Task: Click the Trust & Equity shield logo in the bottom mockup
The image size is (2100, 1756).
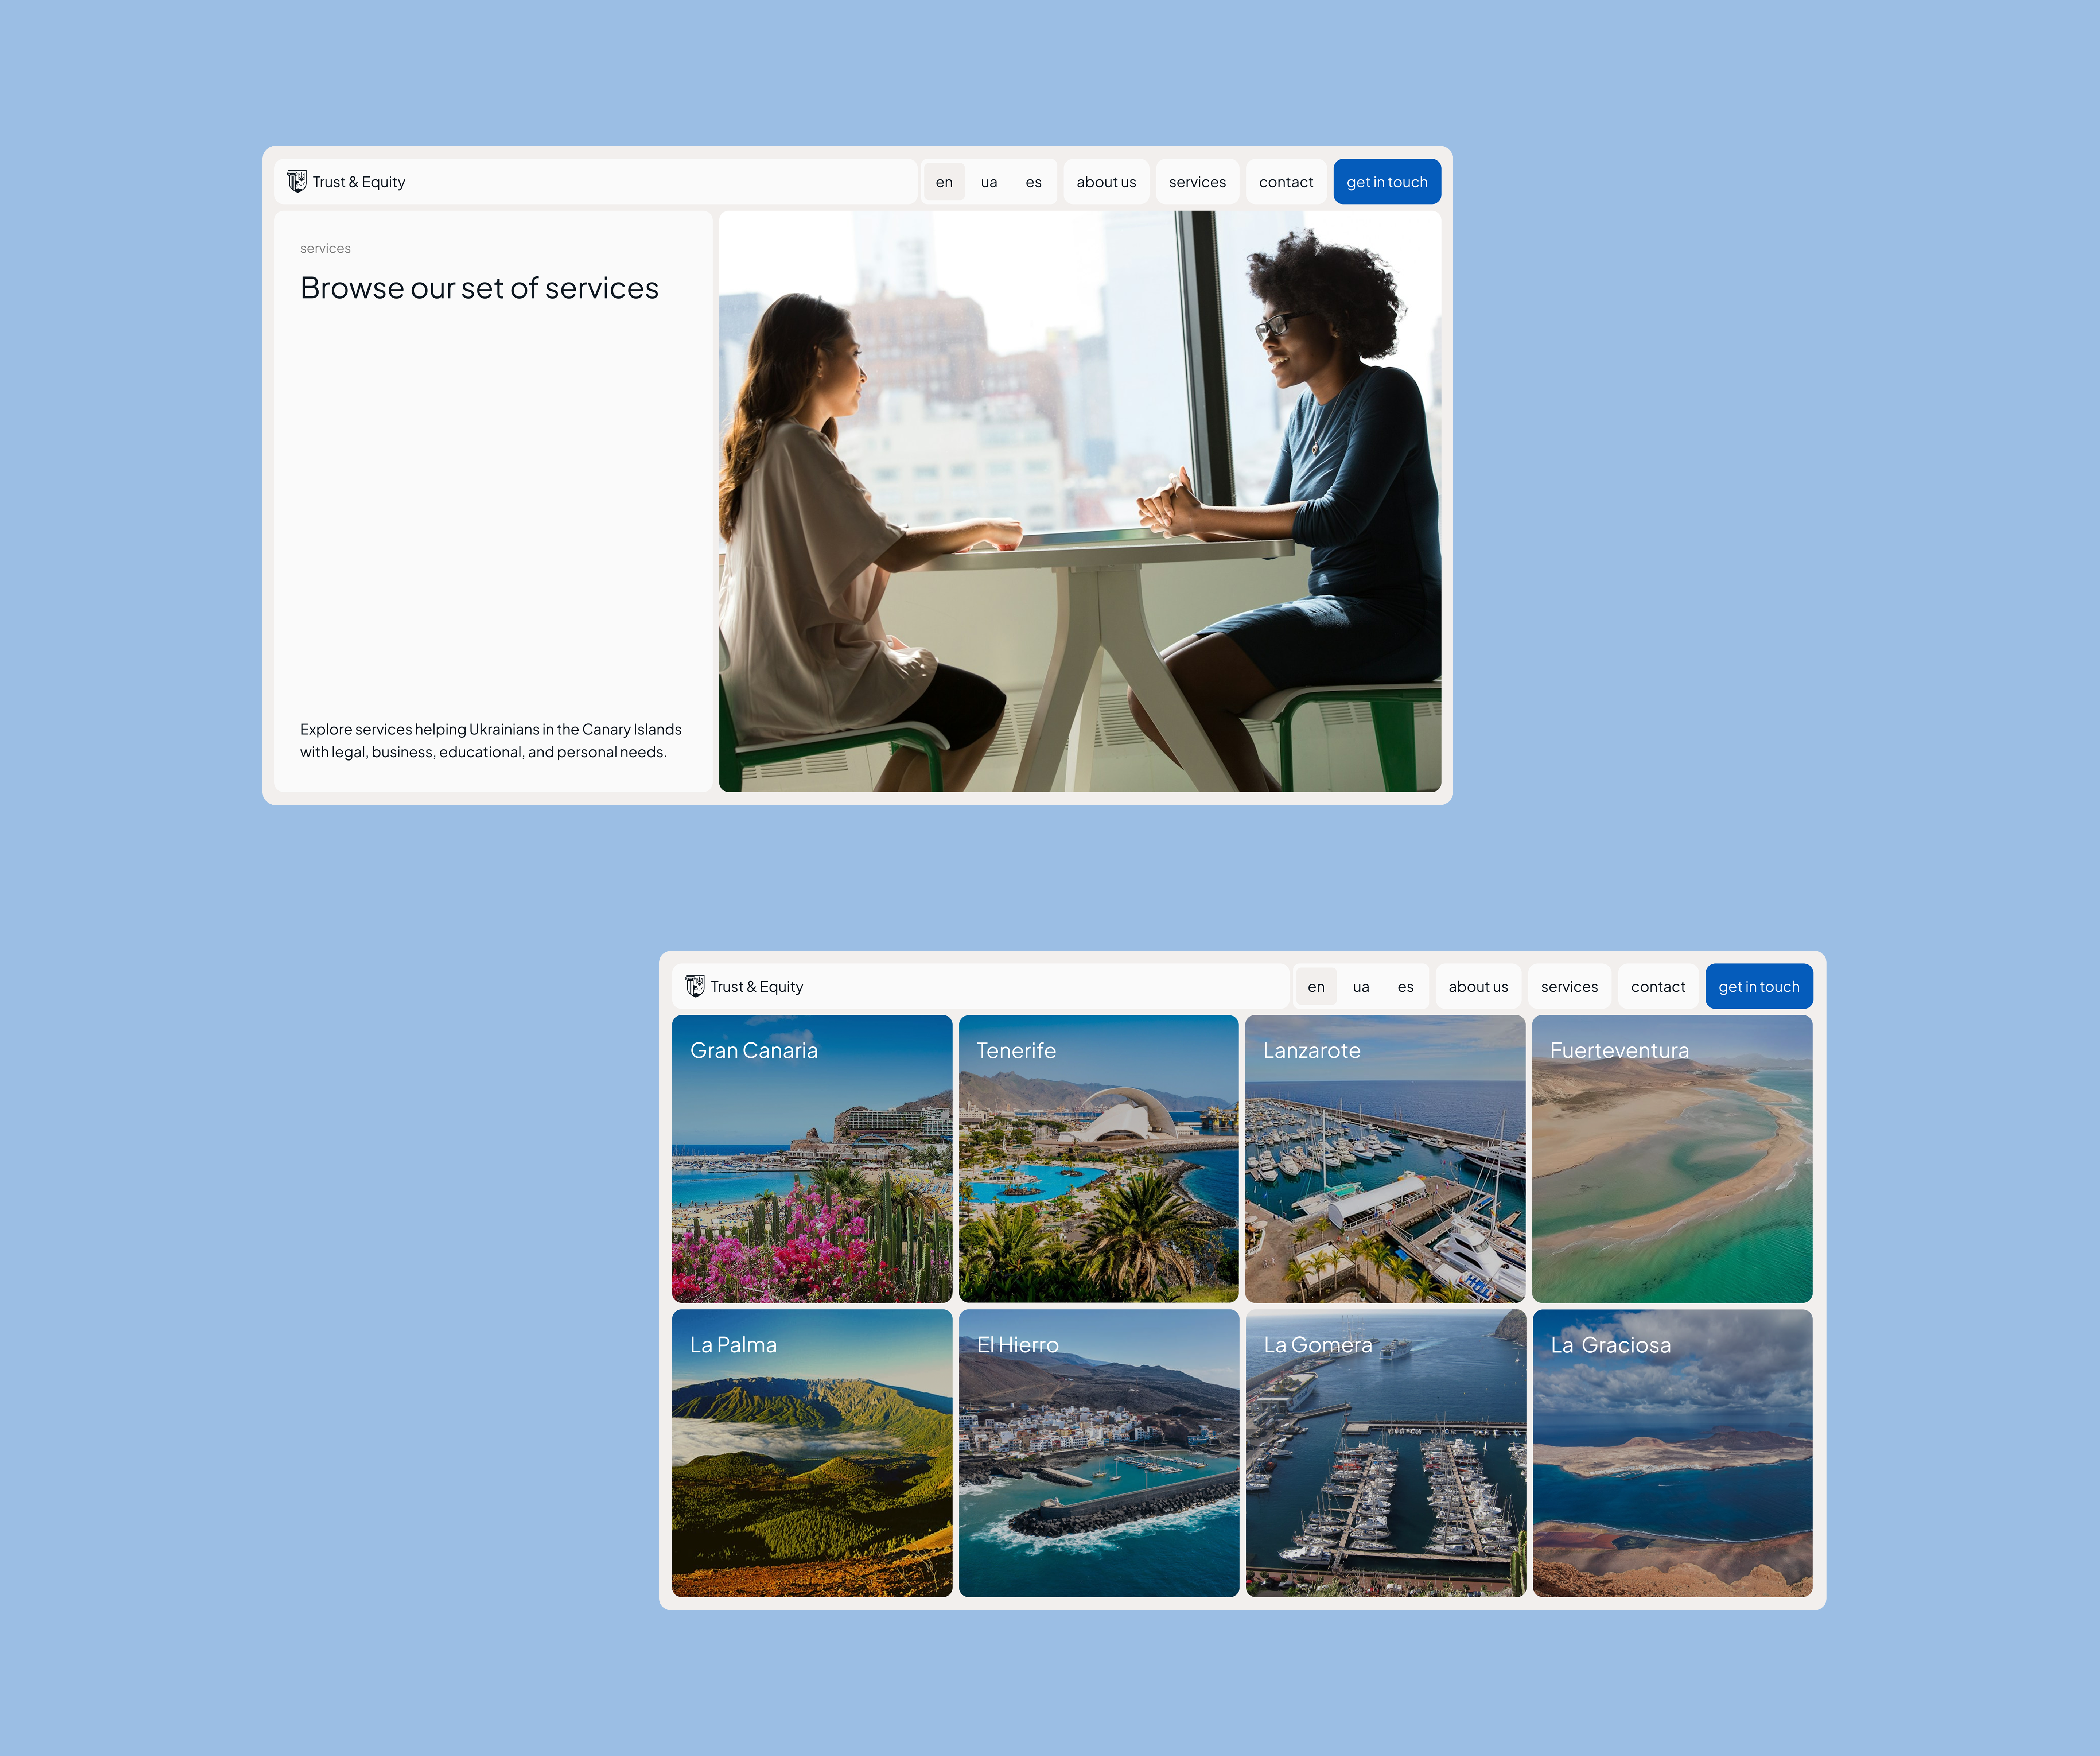Action: tap(695, 986)
